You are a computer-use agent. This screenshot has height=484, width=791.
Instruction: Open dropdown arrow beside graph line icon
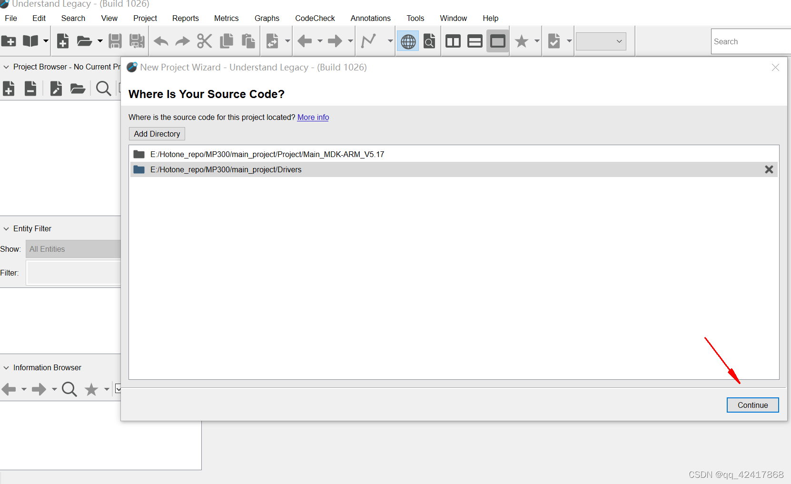(x=390, y=41)
